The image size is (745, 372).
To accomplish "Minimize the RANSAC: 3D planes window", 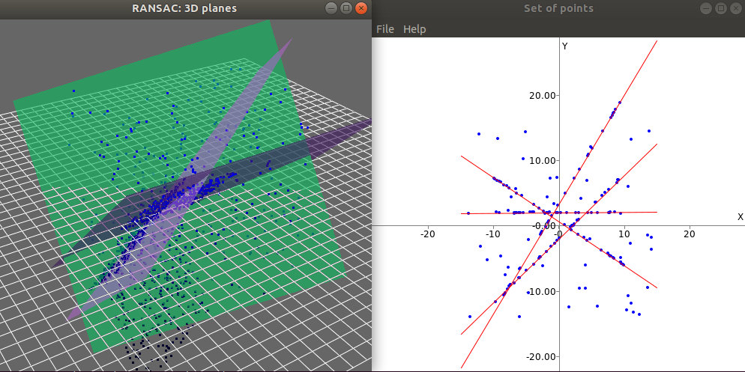I will 331,8.
